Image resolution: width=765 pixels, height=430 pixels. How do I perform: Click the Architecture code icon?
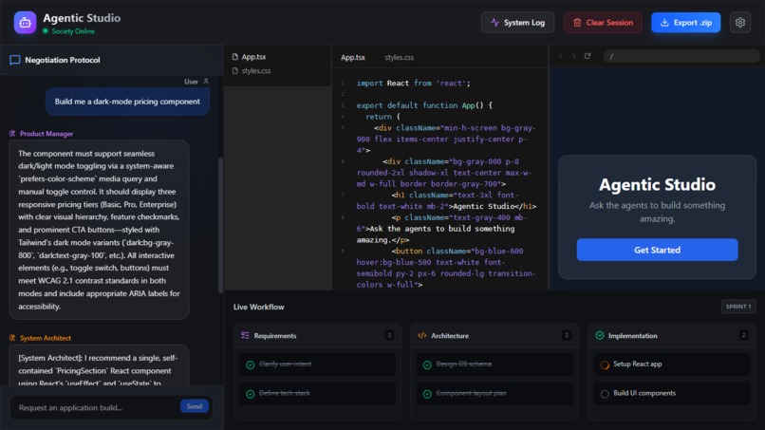coord(422,335)
